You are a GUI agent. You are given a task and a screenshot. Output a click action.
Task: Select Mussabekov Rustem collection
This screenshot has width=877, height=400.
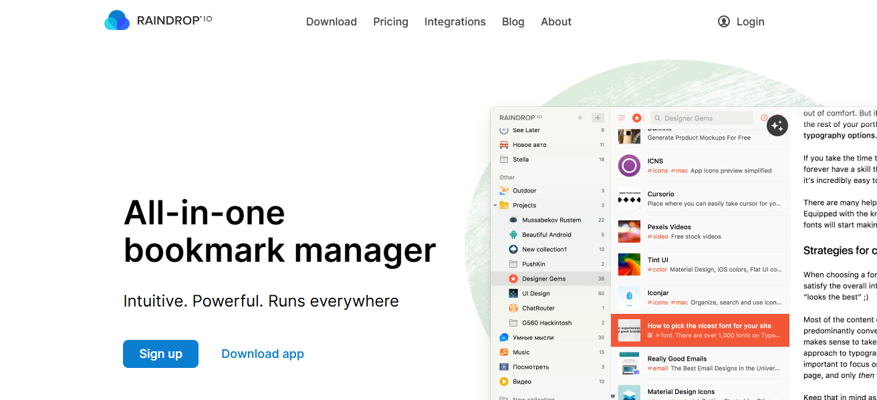coord(551,220)
